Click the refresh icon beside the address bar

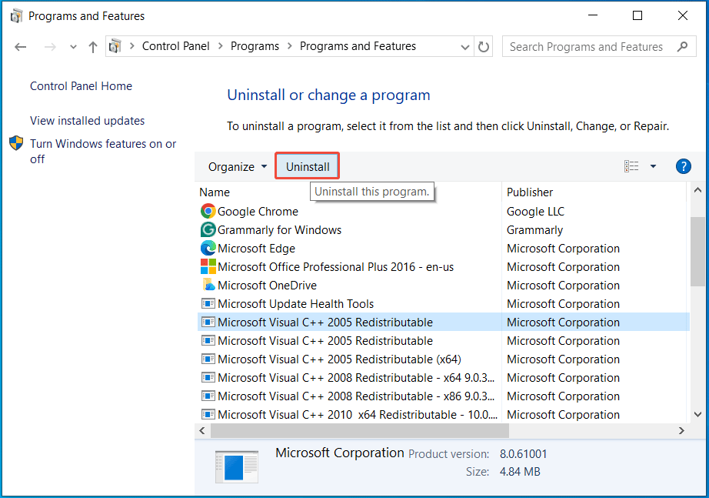[x=484, y=46]
